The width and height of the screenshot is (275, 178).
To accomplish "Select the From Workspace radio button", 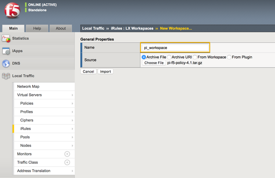I will coord(195,57).
